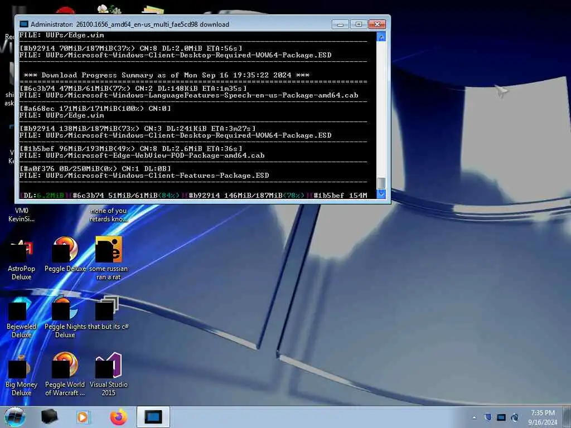Click the line '#b92914 70MiB/187MiB(37%)'

click(131, 48)
